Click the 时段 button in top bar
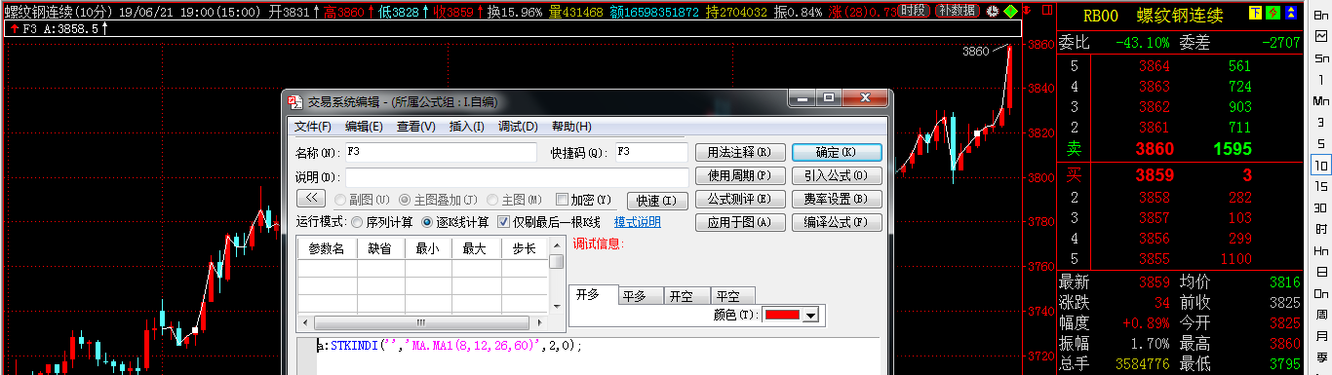This screenshot has height=375, width=1332. (914, 11)
